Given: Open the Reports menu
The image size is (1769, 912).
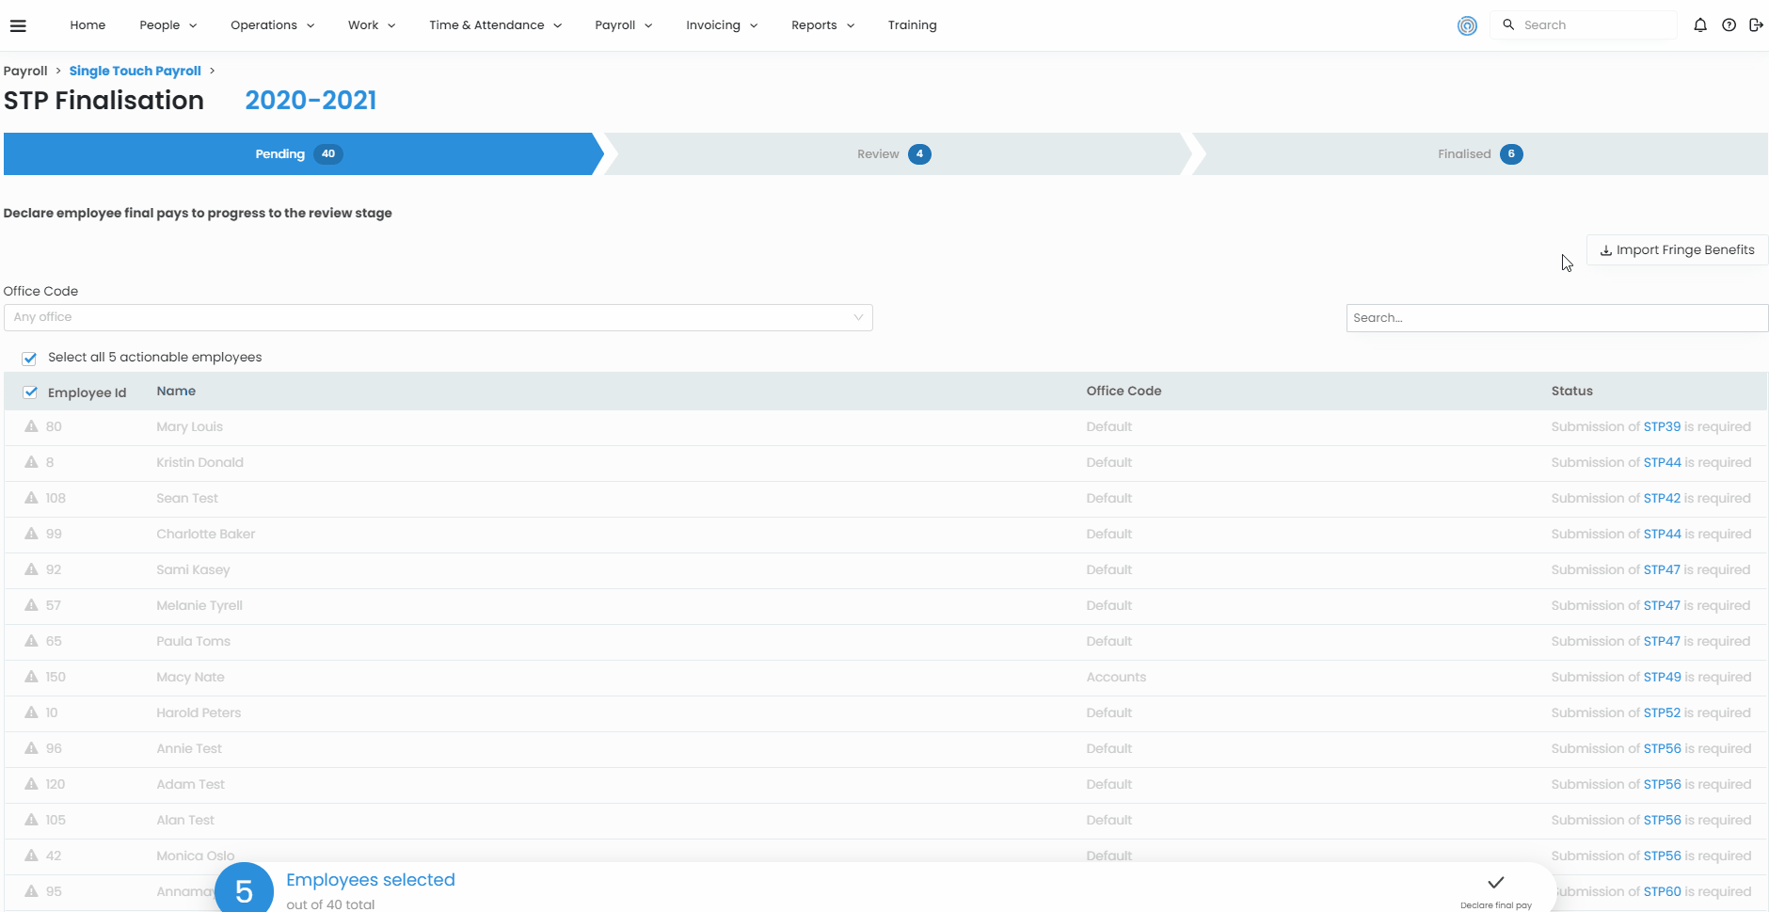Looking at the screenshot, I should 822,25.
